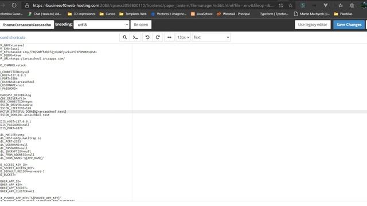Click the line APP_DEBUG=true
Screen dimensions: 367x206
[x=10, y=56]
